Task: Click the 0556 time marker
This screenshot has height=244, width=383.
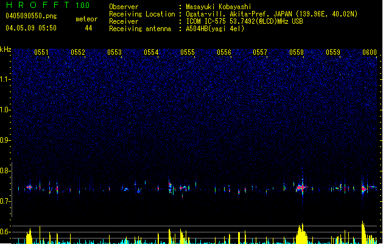Action: 224,52
